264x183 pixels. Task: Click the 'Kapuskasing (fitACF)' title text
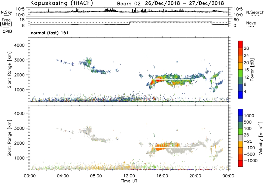[61, 3]
